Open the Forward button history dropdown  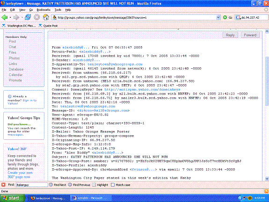pos(22,17)
